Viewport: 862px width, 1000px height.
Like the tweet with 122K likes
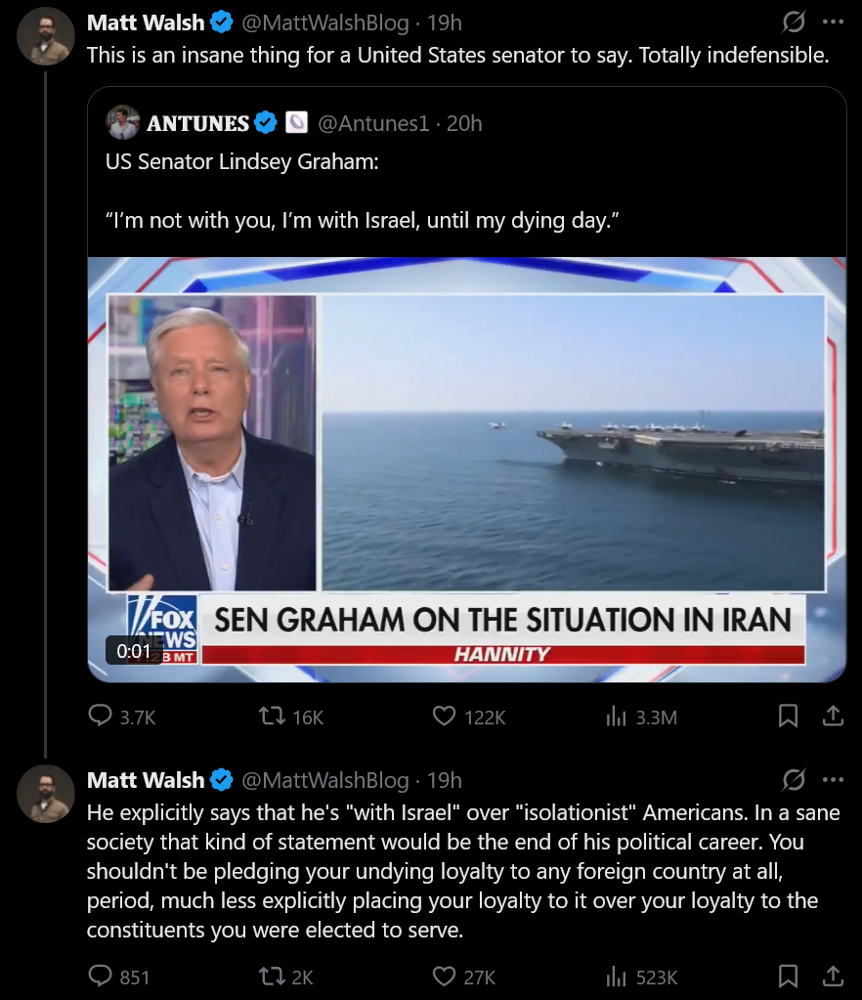click(x=468, y=717)
